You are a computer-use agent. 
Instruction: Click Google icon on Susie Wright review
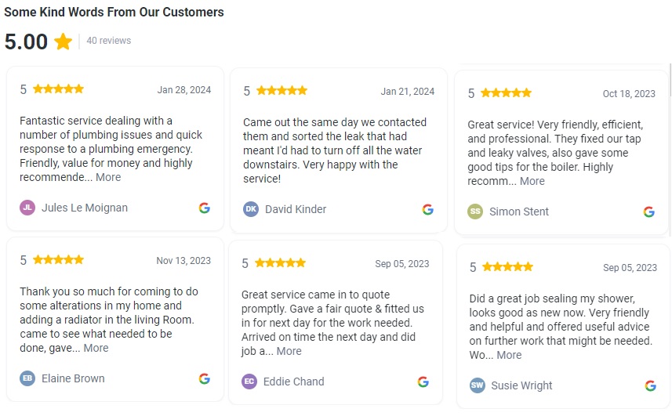pyautogui.click(x=650, y=385)
